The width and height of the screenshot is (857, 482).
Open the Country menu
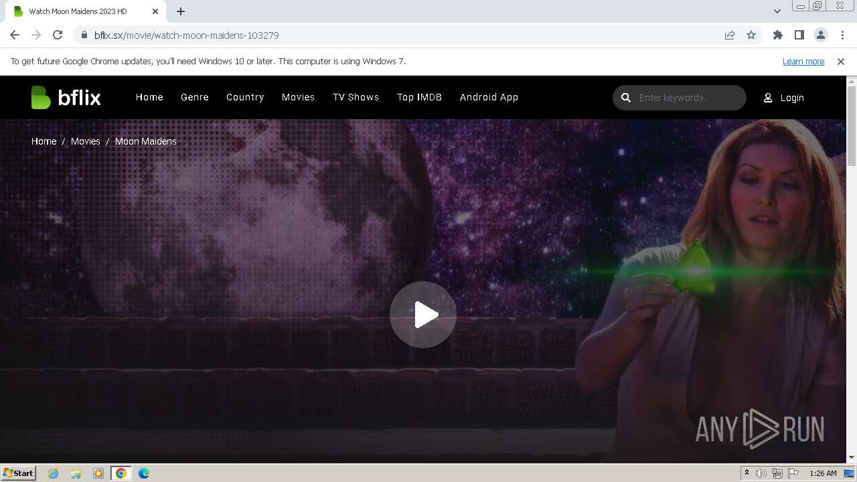[x=245, y=97]
